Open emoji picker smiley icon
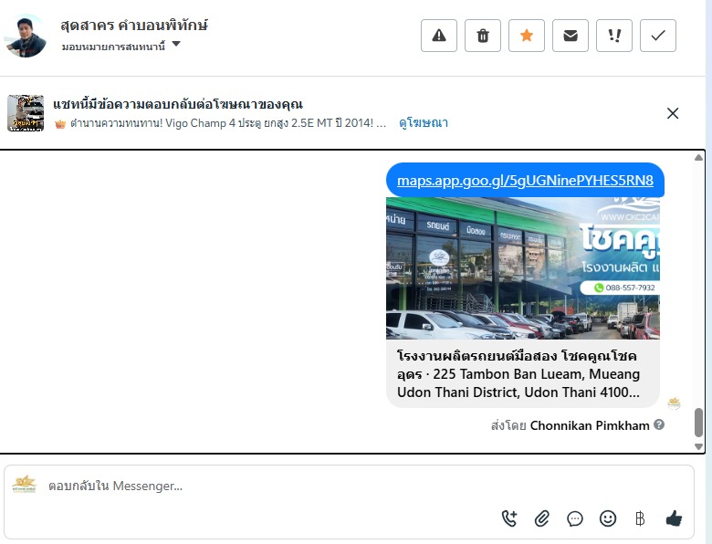 (608, 518)
